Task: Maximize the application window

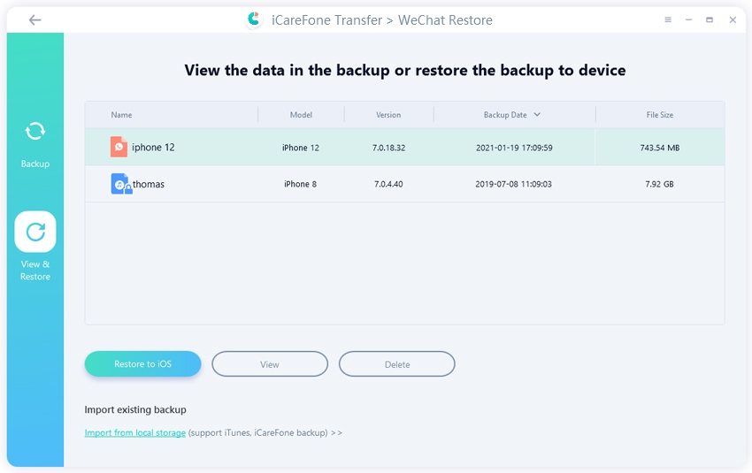Action: click(x=710, y=19)
